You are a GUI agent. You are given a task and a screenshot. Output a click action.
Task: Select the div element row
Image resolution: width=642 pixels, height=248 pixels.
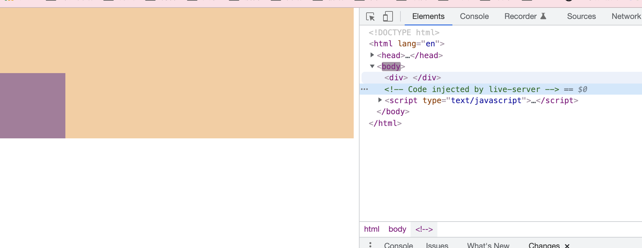pyautogui.click(x=501, y=78)
